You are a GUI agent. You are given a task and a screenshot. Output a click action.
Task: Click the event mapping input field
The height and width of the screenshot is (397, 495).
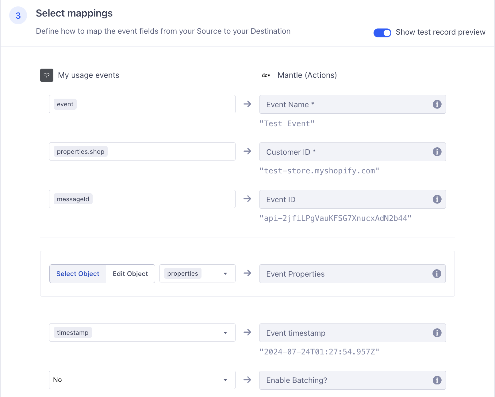click(x=142, y=104)
